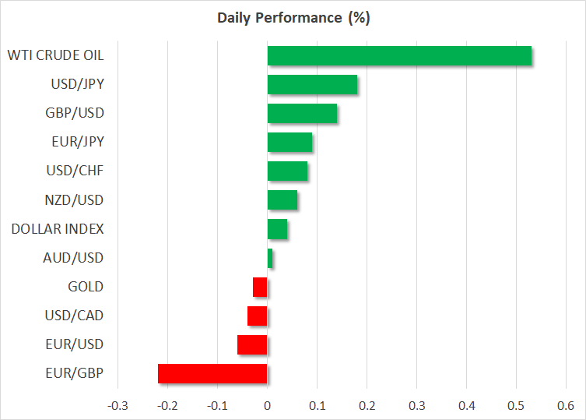Click the Daily Performance (%) chart title
Viewport: 586px width, 420px height.
293,16
